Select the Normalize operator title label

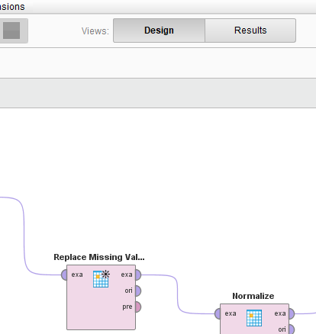(x=253, y=296)
